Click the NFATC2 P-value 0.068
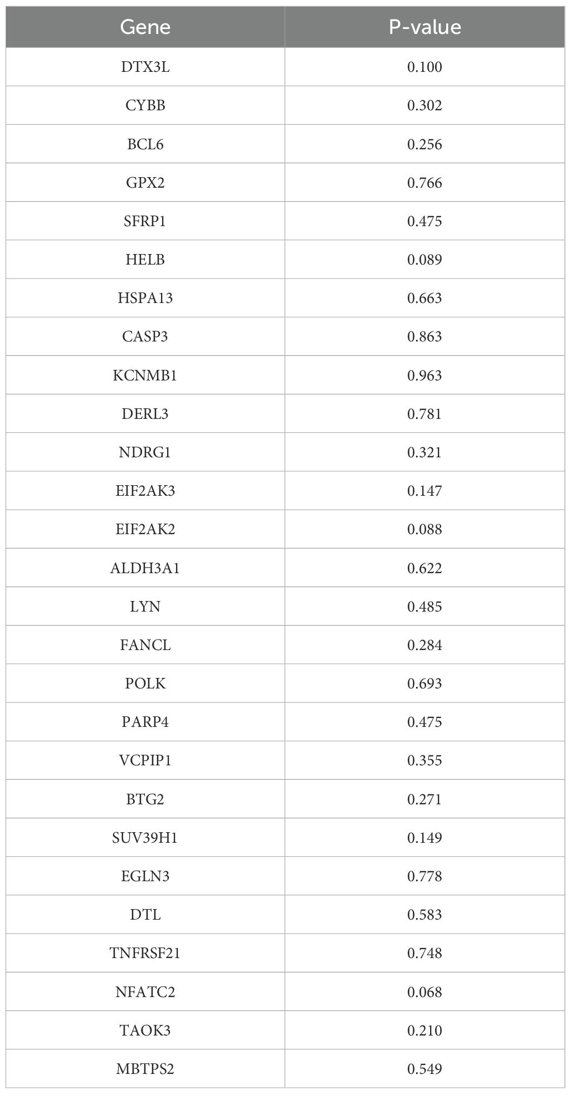Image resolution: width=571 pixels, height=1094 pixels. [424, 992]
